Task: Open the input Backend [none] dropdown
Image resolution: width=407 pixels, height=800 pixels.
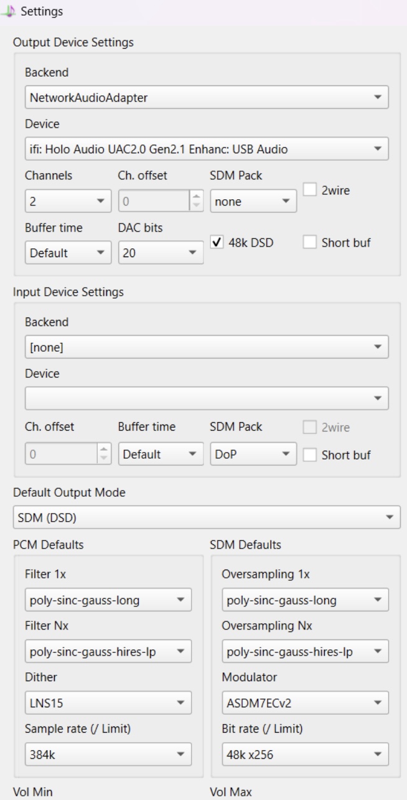Action: pyautogui.click(x=207, y=347)
